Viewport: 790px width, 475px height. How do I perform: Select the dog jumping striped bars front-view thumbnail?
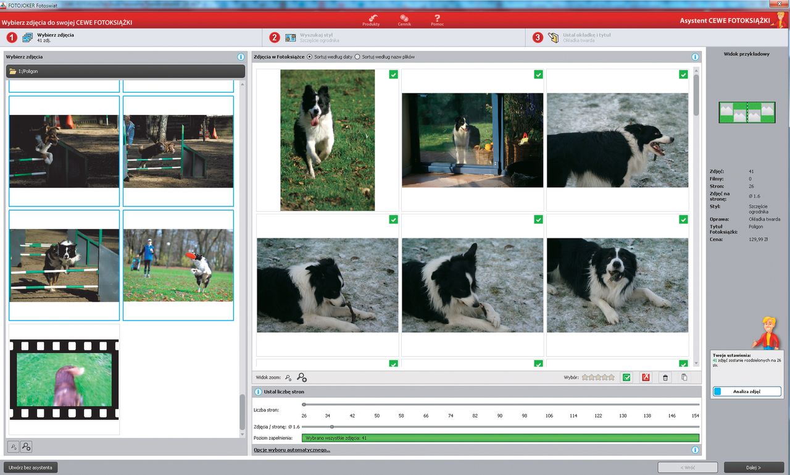[x=64, y=265]
